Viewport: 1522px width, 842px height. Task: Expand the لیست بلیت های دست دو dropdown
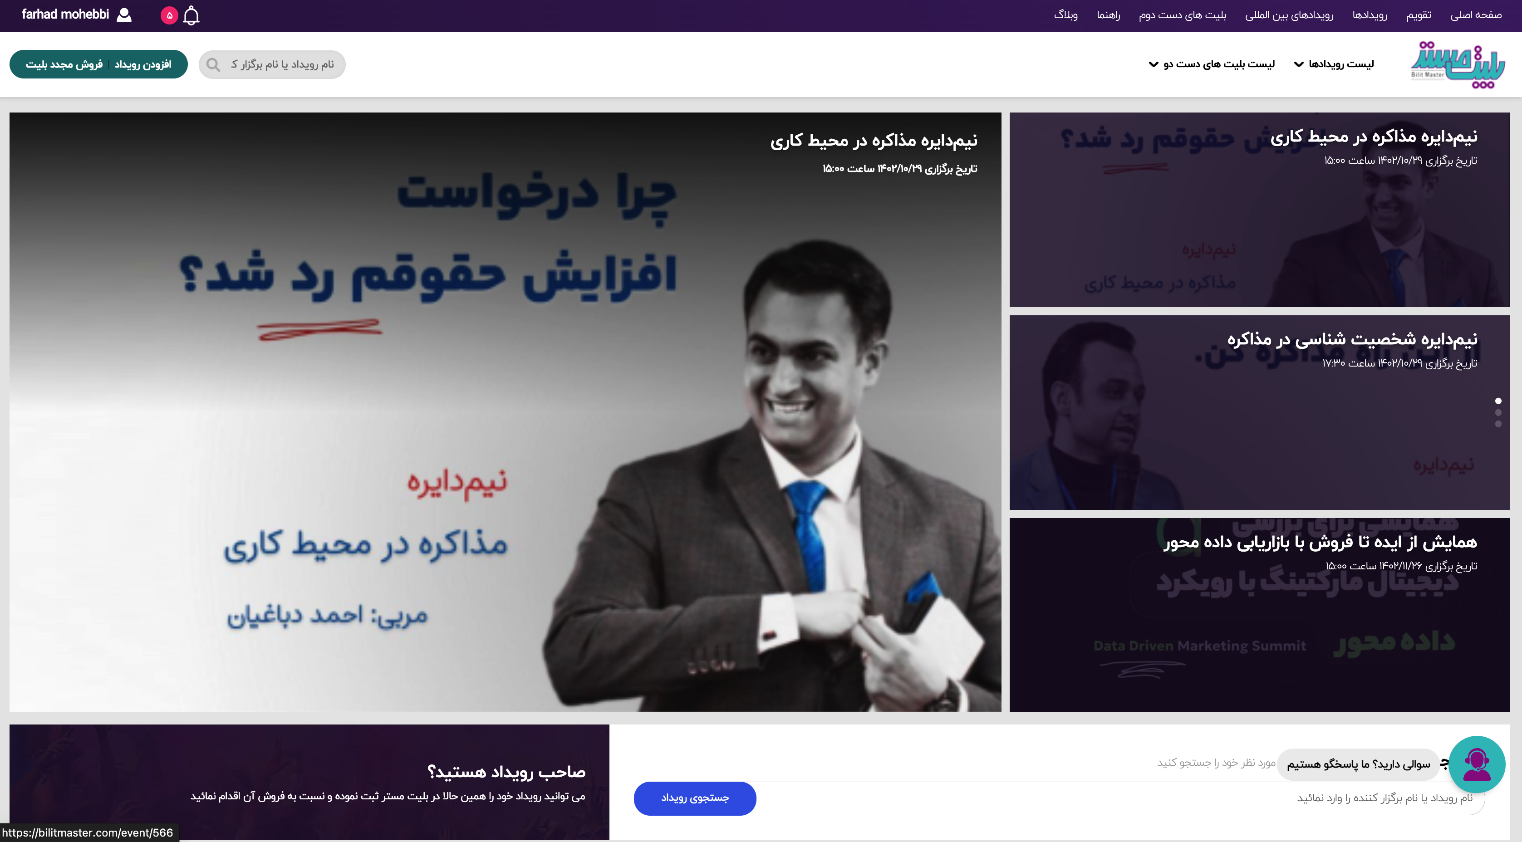click(x=1211, y=64)
